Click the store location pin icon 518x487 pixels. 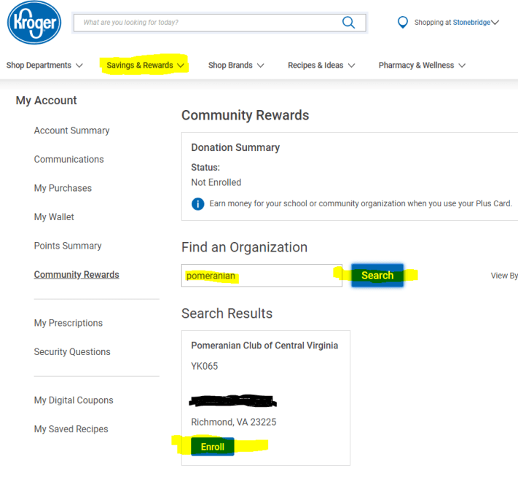[x=402, y=23]
